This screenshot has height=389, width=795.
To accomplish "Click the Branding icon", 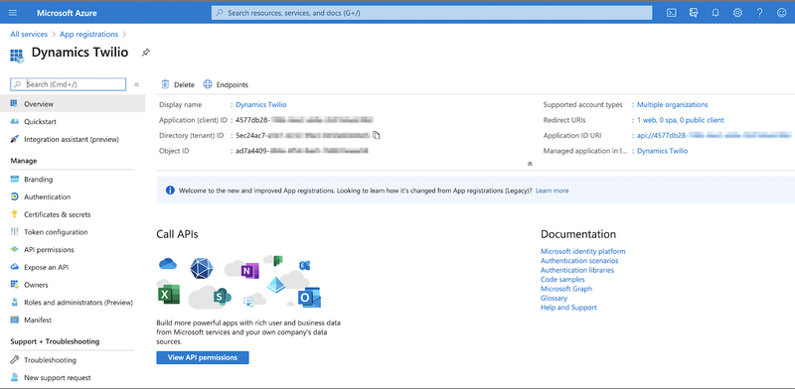I will pyautogui.click(x=14, y=180).
